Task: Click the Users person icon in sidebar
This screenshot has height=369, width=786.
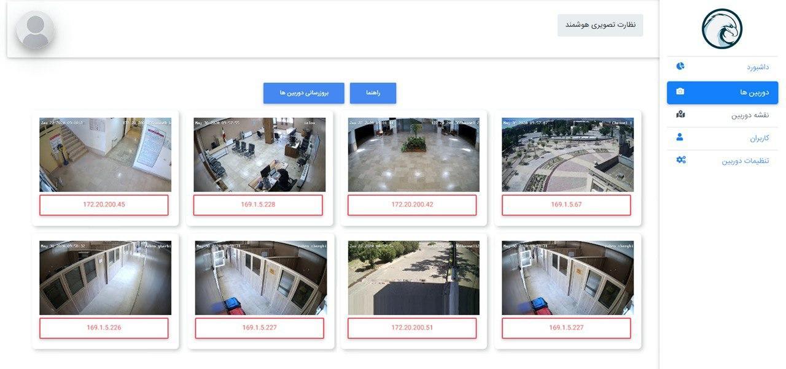Action: tap(680, 137)
